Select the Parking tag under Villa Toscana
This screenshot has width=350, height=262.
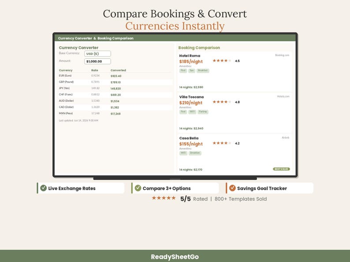pos(203,112)
